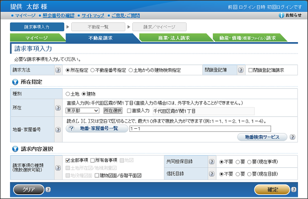This screenshot has height=199, width=308.
Task: Click help icon next to 地番検索サービス
Action: coord(293,137)
